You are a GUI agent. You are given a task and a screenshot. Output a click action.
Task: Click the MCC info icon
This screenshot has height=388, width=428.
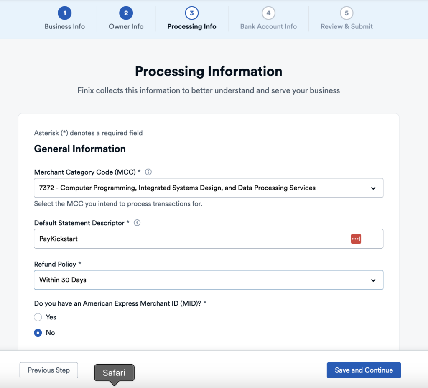(x=148, y=172)
